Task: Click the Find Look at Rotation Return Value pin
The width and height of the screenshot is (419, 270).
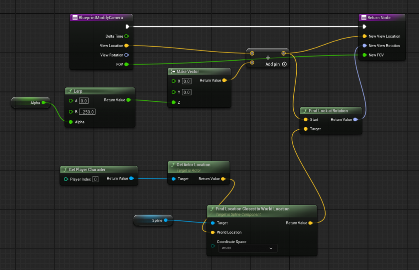Action: [x=355, y=120]
